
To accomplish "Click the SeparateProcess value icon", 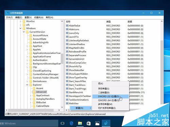I will 67,55.
